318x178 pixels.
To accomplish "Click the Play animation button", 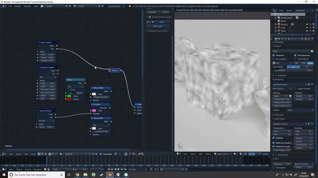I will click(x=118, y=169).
